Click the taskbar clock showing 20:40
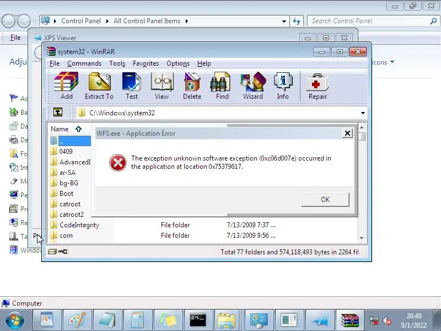The height and width of the screenshot is (331, 441). (414, 316)
